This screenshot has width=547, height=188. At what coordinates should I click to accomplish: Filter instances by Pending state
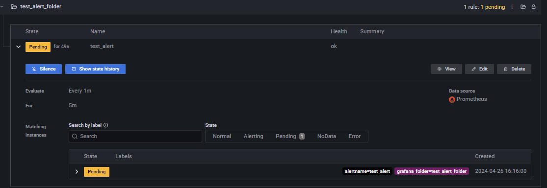tap(290, 136)
